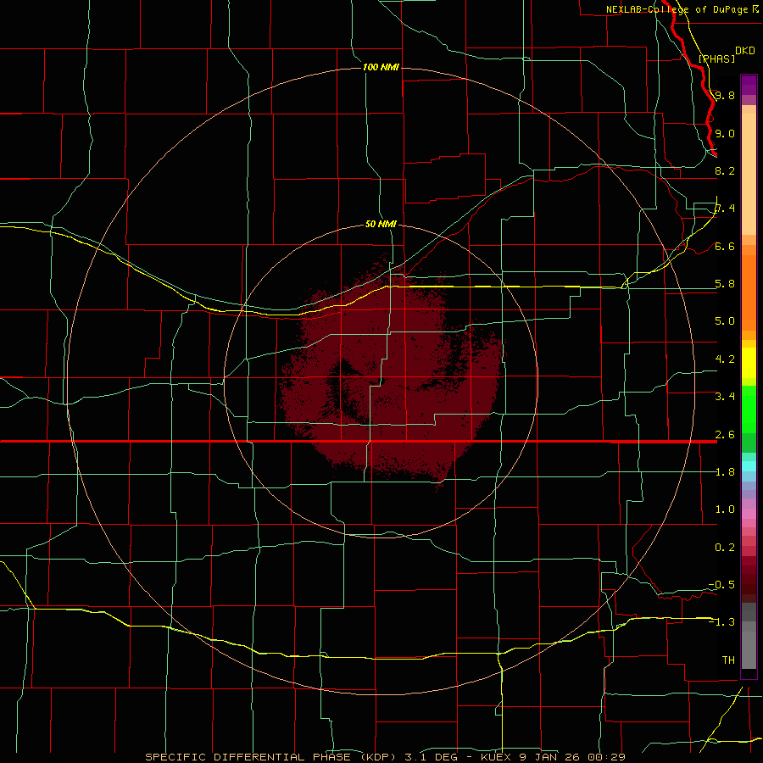Click the TH threshold label on scale
Screen dimensions: 763x763
point(728,660)
